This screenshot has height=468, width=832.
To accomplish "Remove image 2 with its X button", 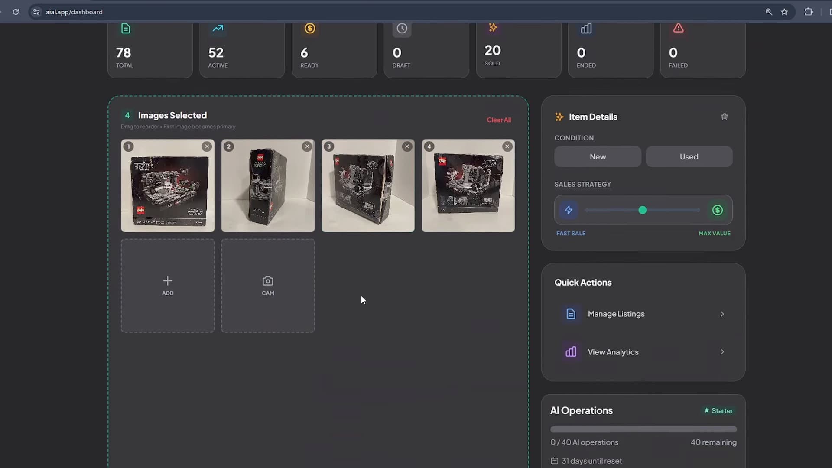I will click(307, 146).
